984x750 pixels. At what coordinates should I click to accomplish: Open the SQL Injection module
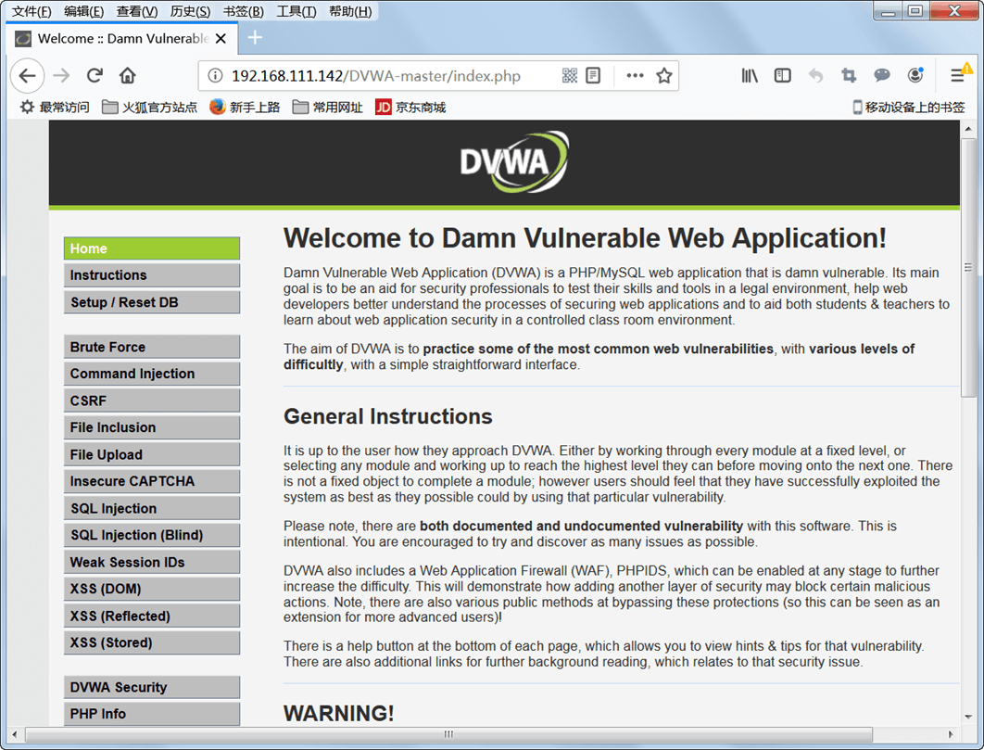click(x=152, y=508)
